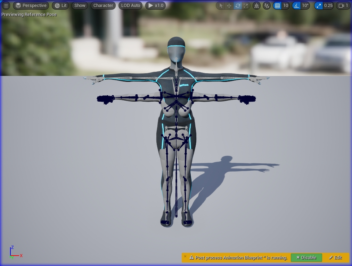The image size is (352, 266).
Task: Cycle the transform coordinate space icon
Action: 256,6
